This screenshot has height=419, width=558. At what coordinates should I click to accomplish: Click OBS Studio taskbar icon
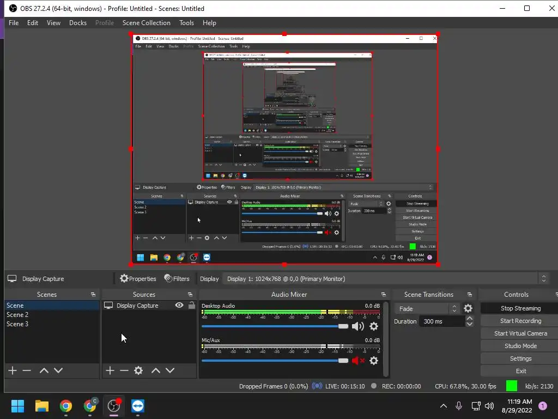pos(114,406)
